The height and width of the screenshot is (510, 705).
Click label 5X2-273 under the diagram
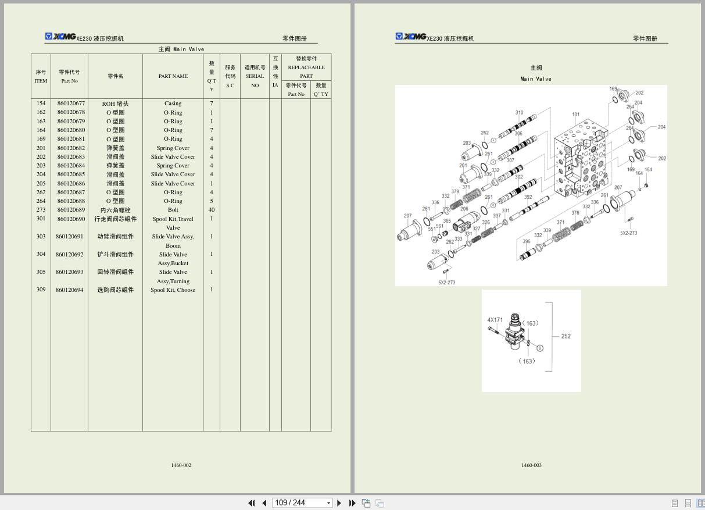pyautogui.click(x=446, y=283)
